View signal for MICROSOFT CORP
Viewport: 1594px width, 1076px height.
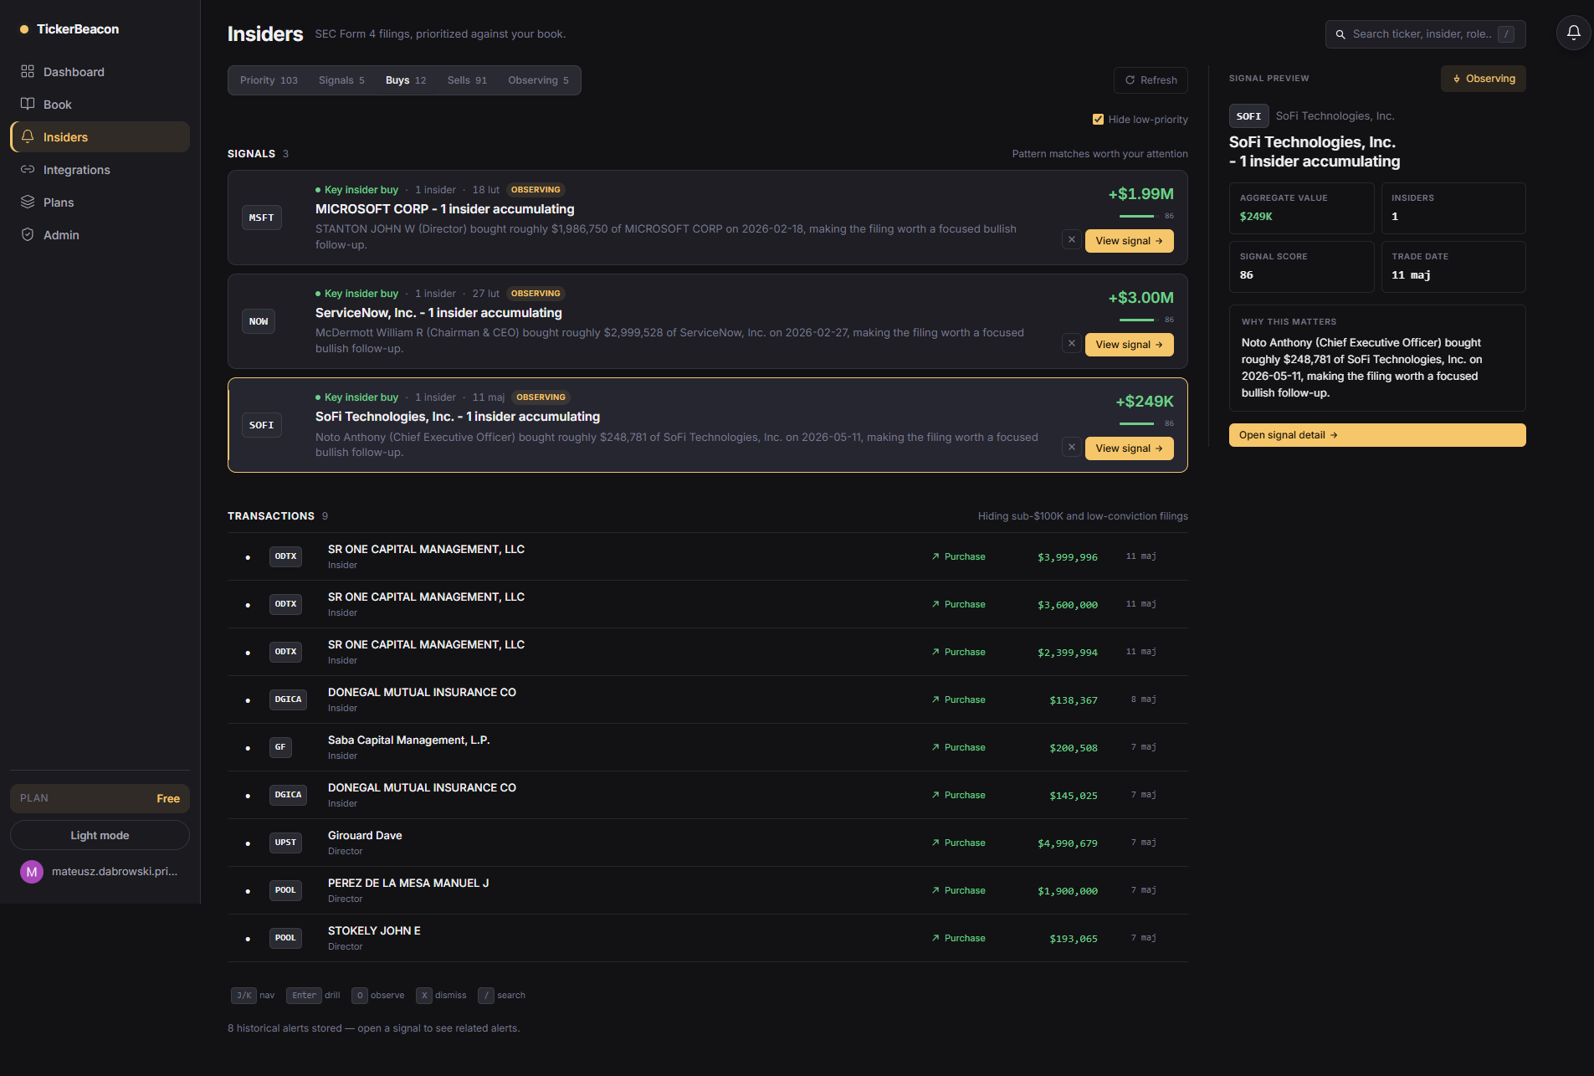click(1129, 241)
